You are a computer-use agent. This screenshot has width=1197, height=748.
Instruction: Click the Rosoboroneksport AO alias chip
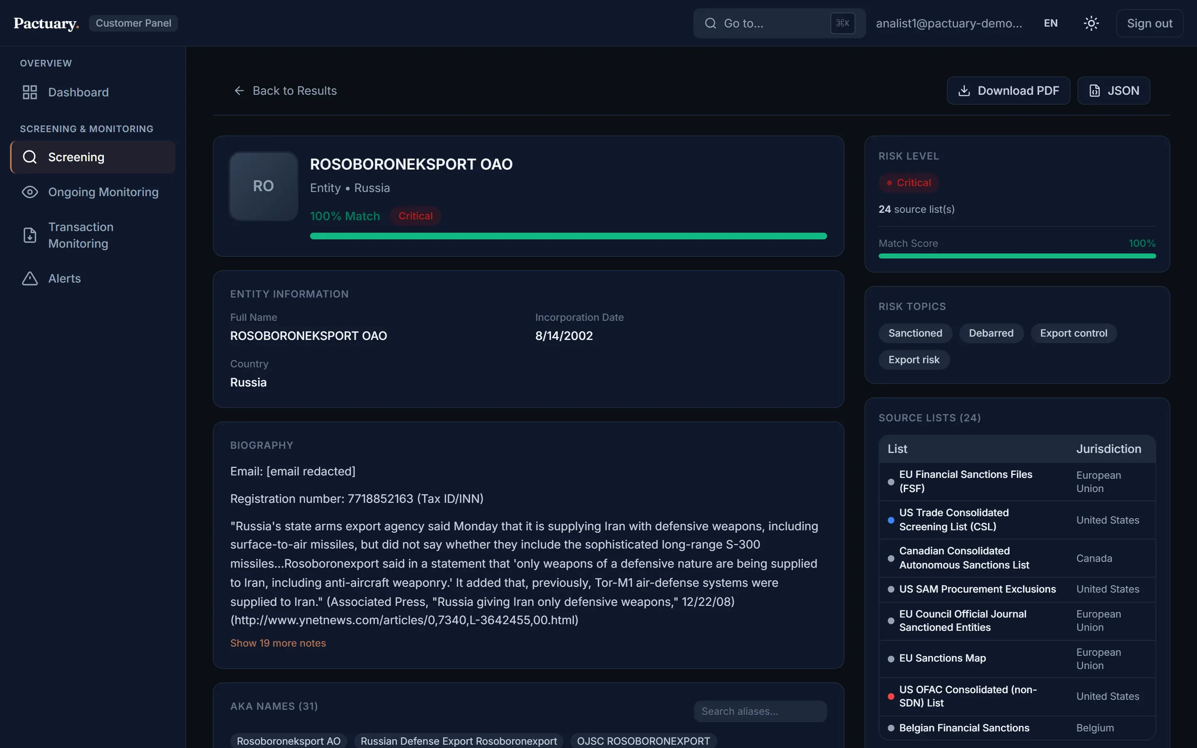(x=288, y=741)
